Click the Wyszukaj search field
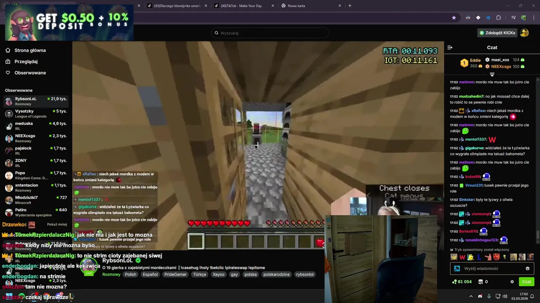The height and width of the screenshot is (303, 540). point(270,33)
